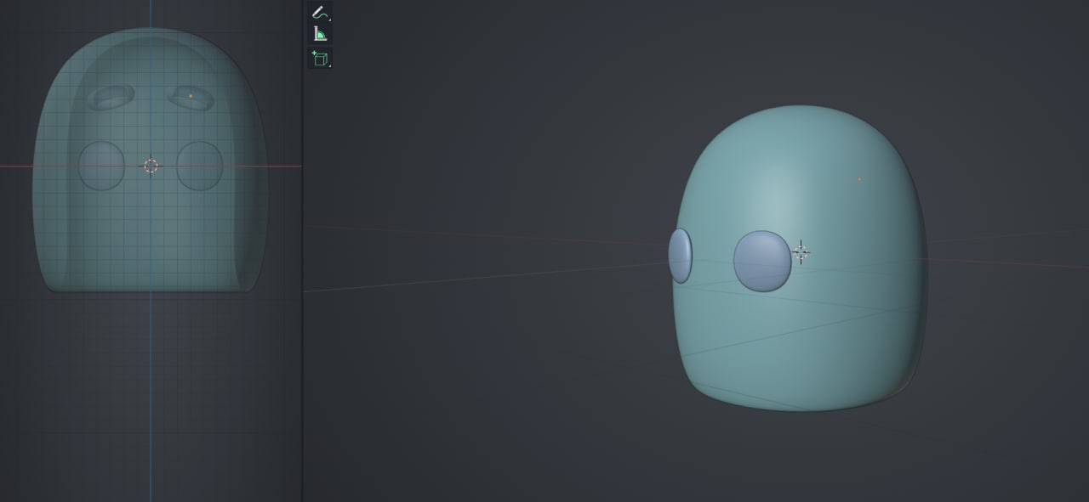Select the Annotate pencil tool
This screenshot has width=1089, height=502.
click(x=320, y=12)
